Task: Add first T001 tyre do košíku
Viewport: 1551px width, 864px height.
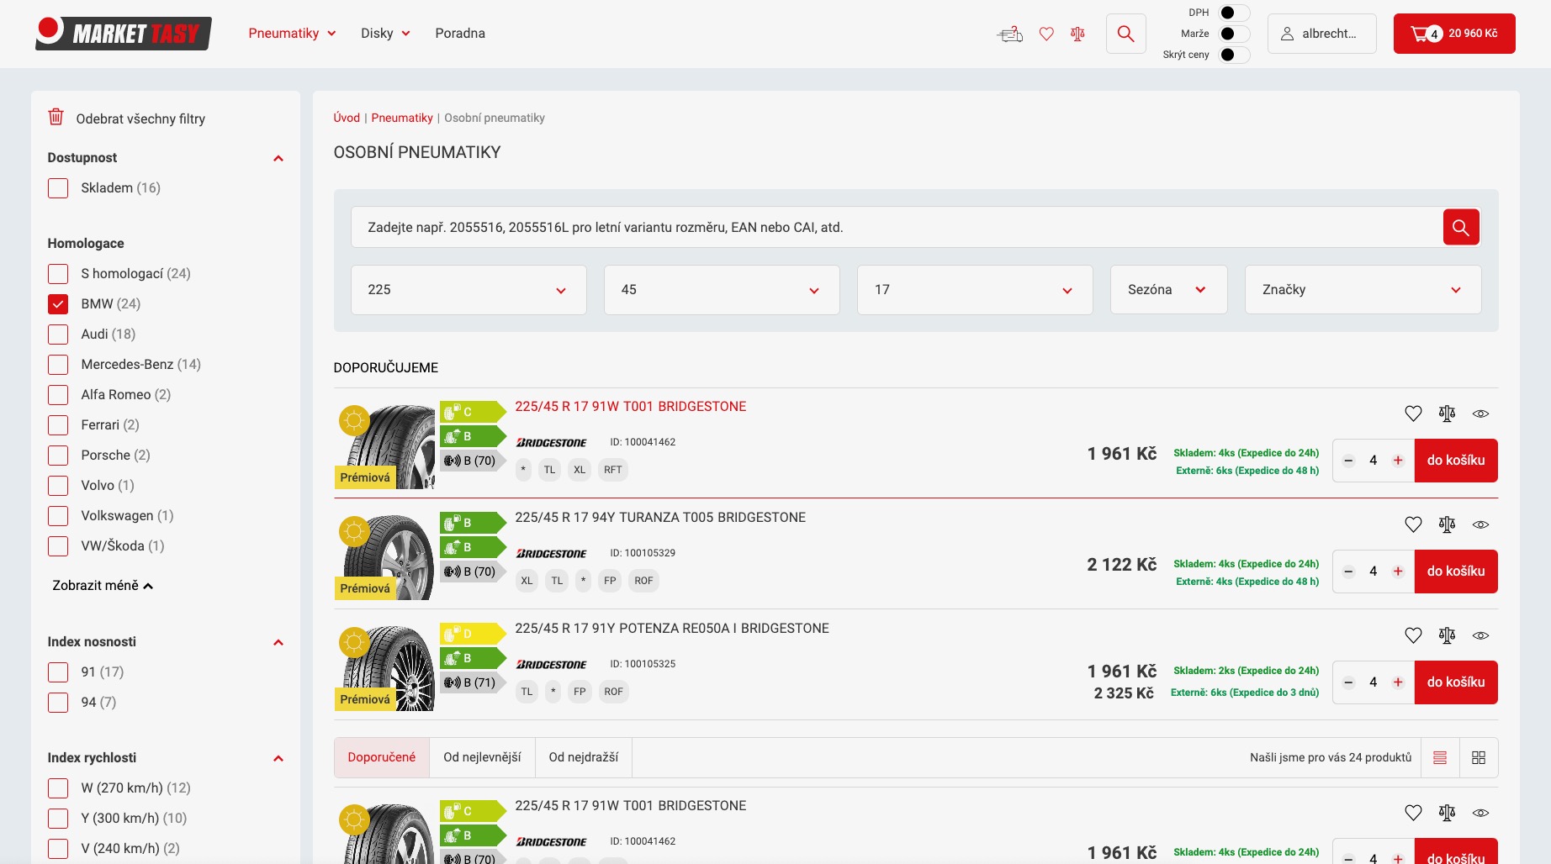Action: click(1456, 461)
